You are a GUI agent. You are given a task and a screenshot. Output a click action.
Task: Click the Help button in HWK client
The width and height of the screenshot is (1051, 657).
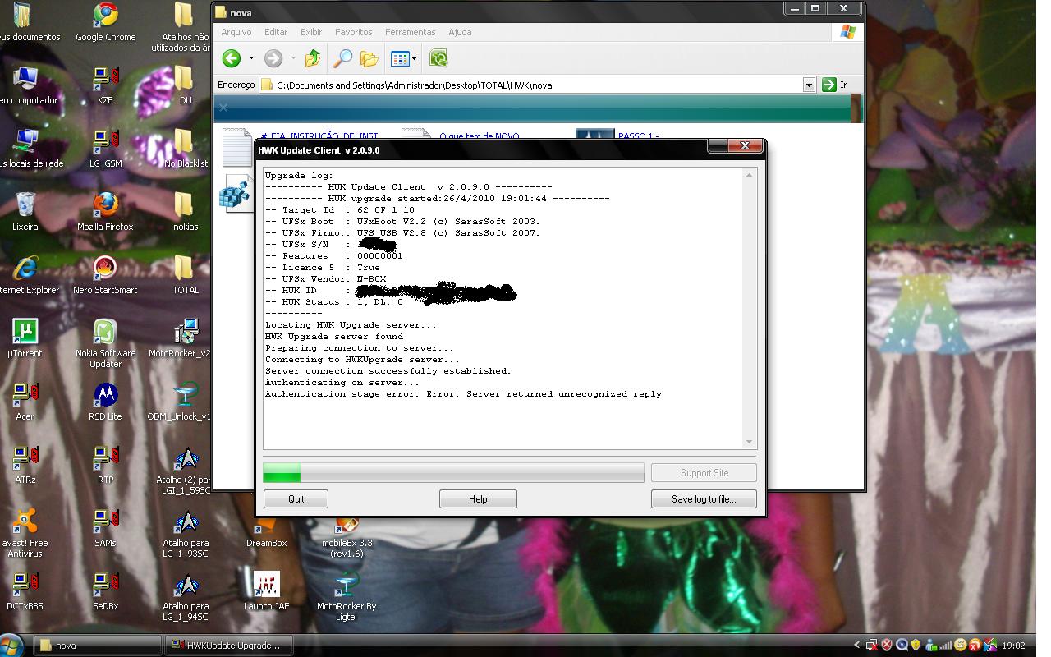click(478, 498)
